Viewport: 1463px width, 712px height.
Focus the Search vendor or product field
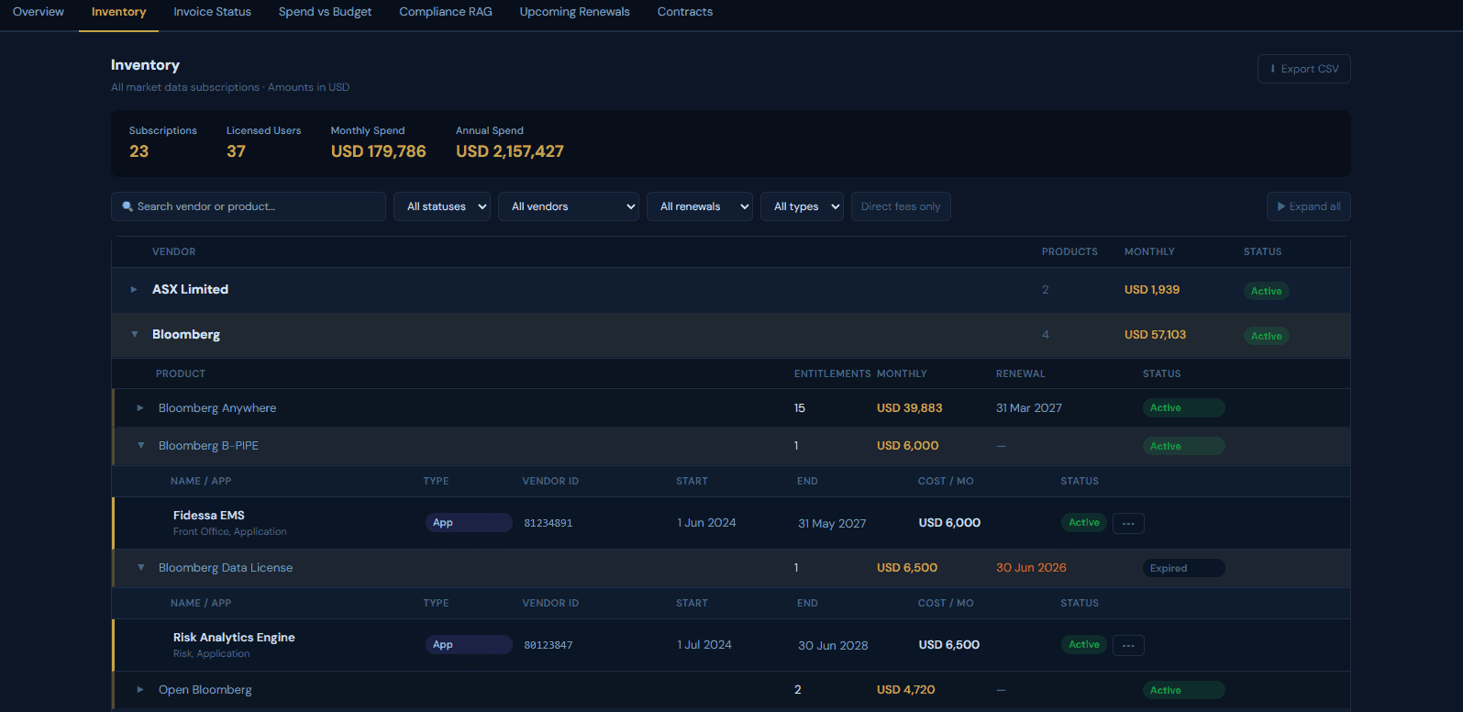(249, 206)
